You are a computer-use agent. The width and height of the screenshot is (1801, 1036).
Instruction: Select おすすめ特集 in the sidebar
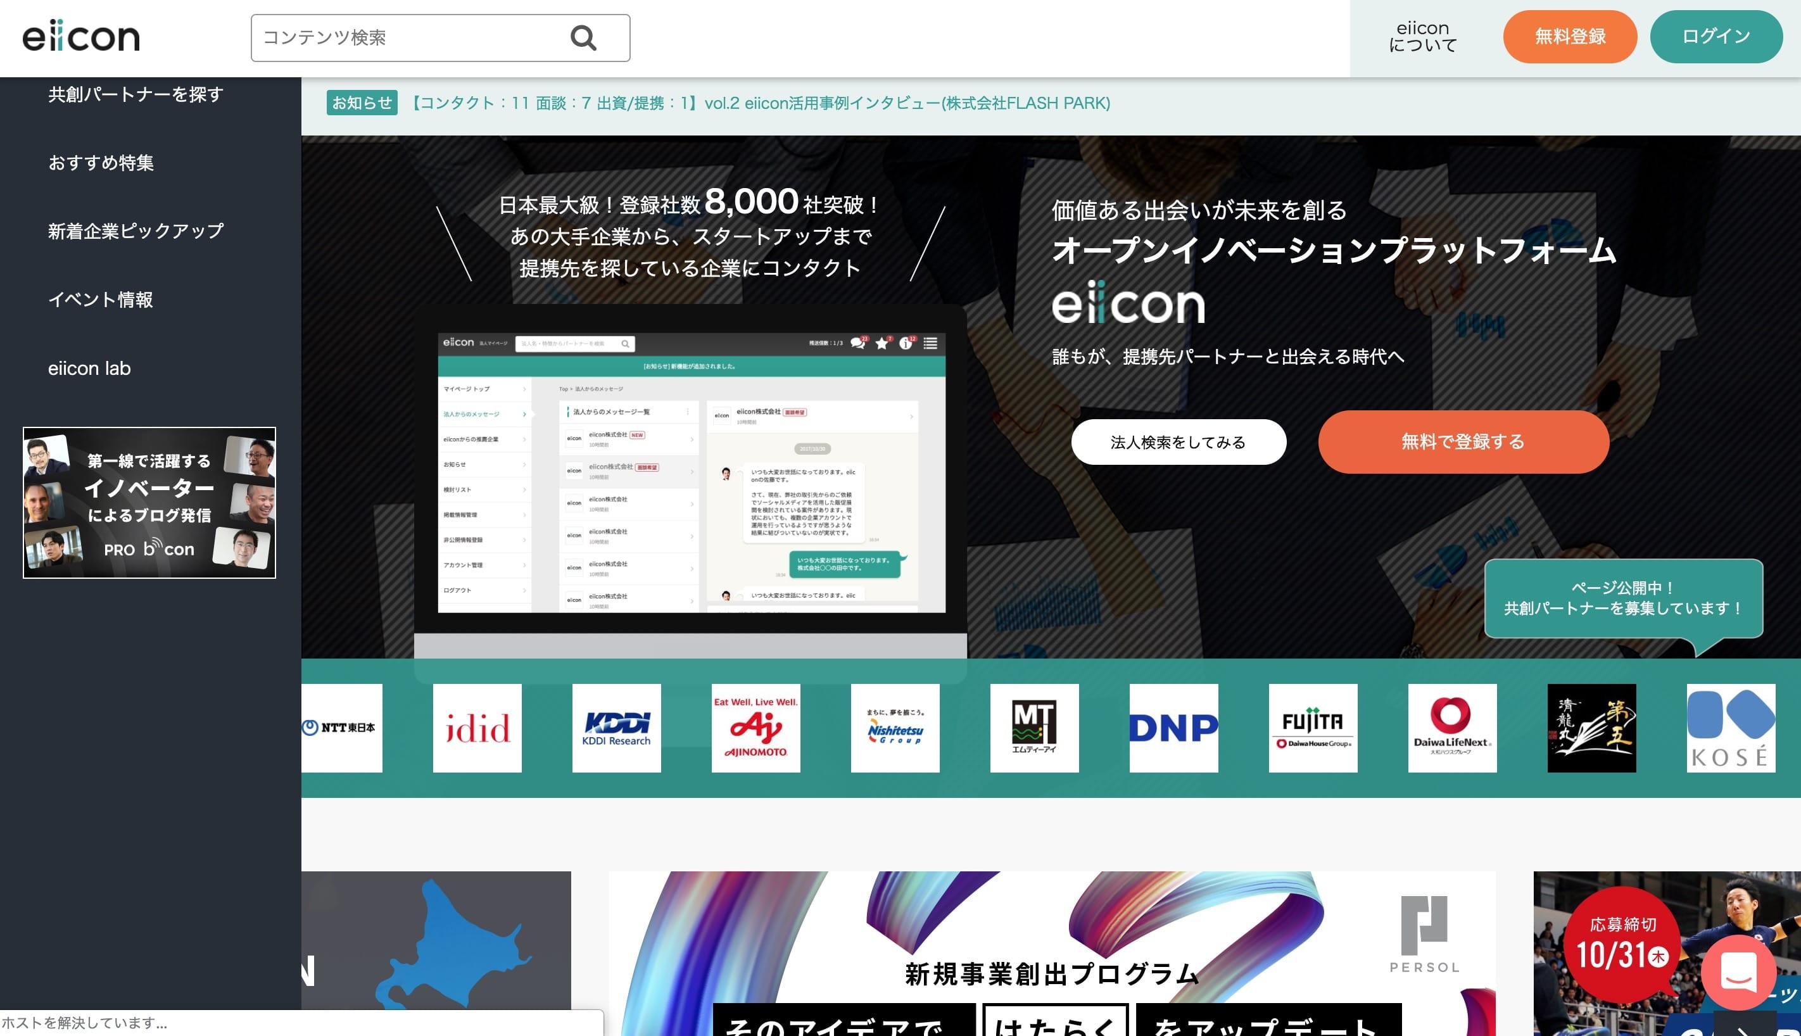[x=101, y=163]
